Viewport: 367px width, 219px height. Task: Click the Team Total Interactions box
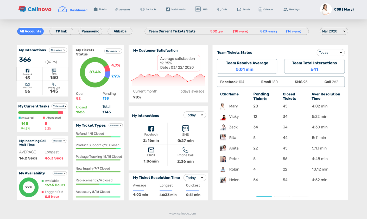(x=314, y=66)
